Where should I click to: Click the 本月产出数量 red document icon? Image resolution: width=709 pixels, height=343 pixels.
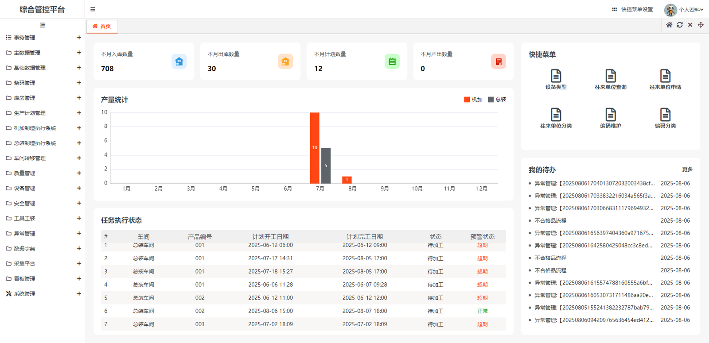pos(499,62)
